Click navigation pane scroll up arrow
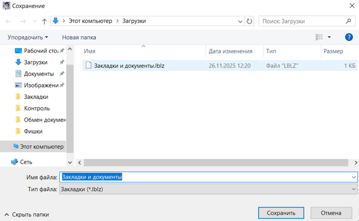359x221 pixels. tap(70, 49)
